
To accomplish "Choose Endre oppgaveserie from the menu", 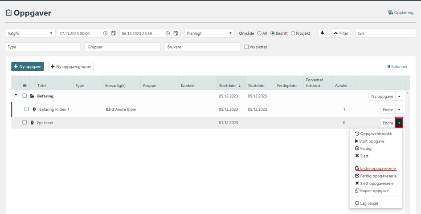I will coord(377,169).
